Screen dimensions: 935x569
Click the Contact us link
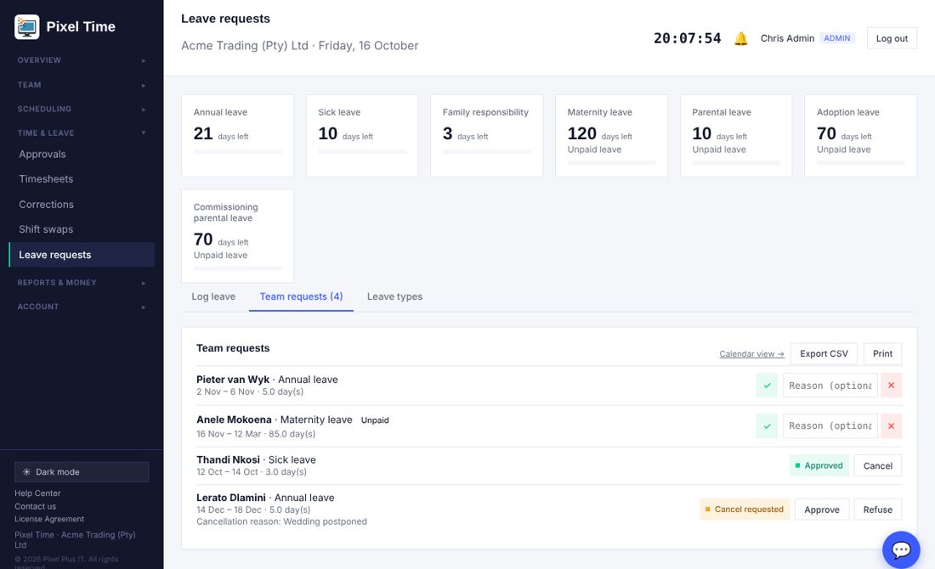(35, 506)
